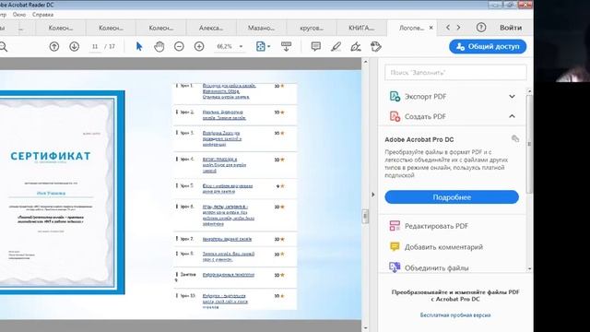Click the Combine files tool icon
The height and width of the screenshot is (332, 590).
(x=395, y=267)
